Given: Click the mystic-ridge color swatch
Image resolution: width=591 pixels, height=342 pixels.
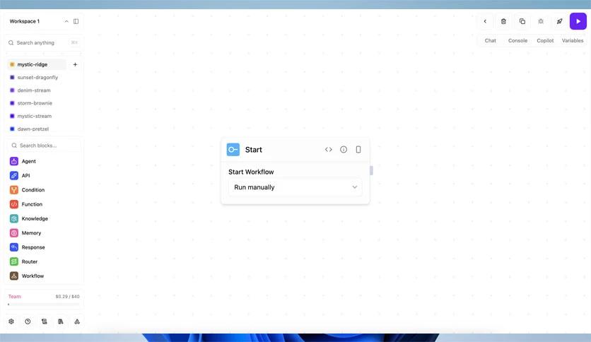Looking at the screenshot, I should [12, 64].
